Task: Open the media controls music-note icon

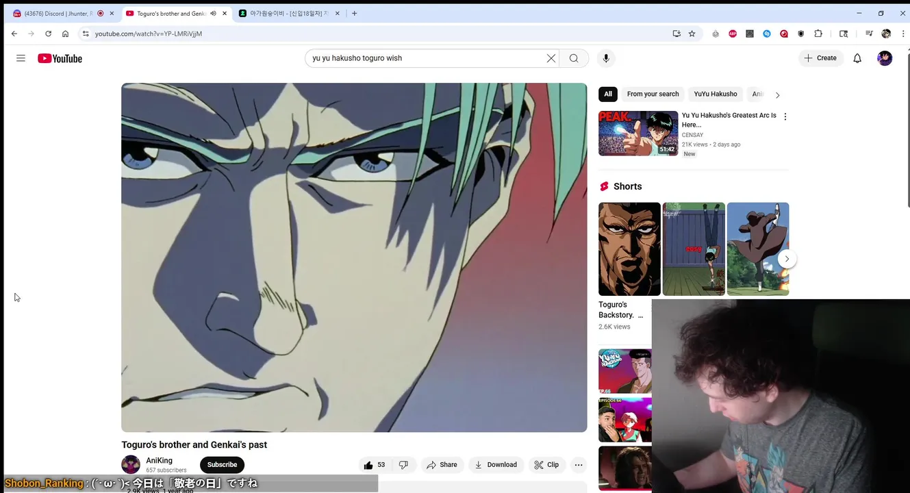Action: click(869, 34)
